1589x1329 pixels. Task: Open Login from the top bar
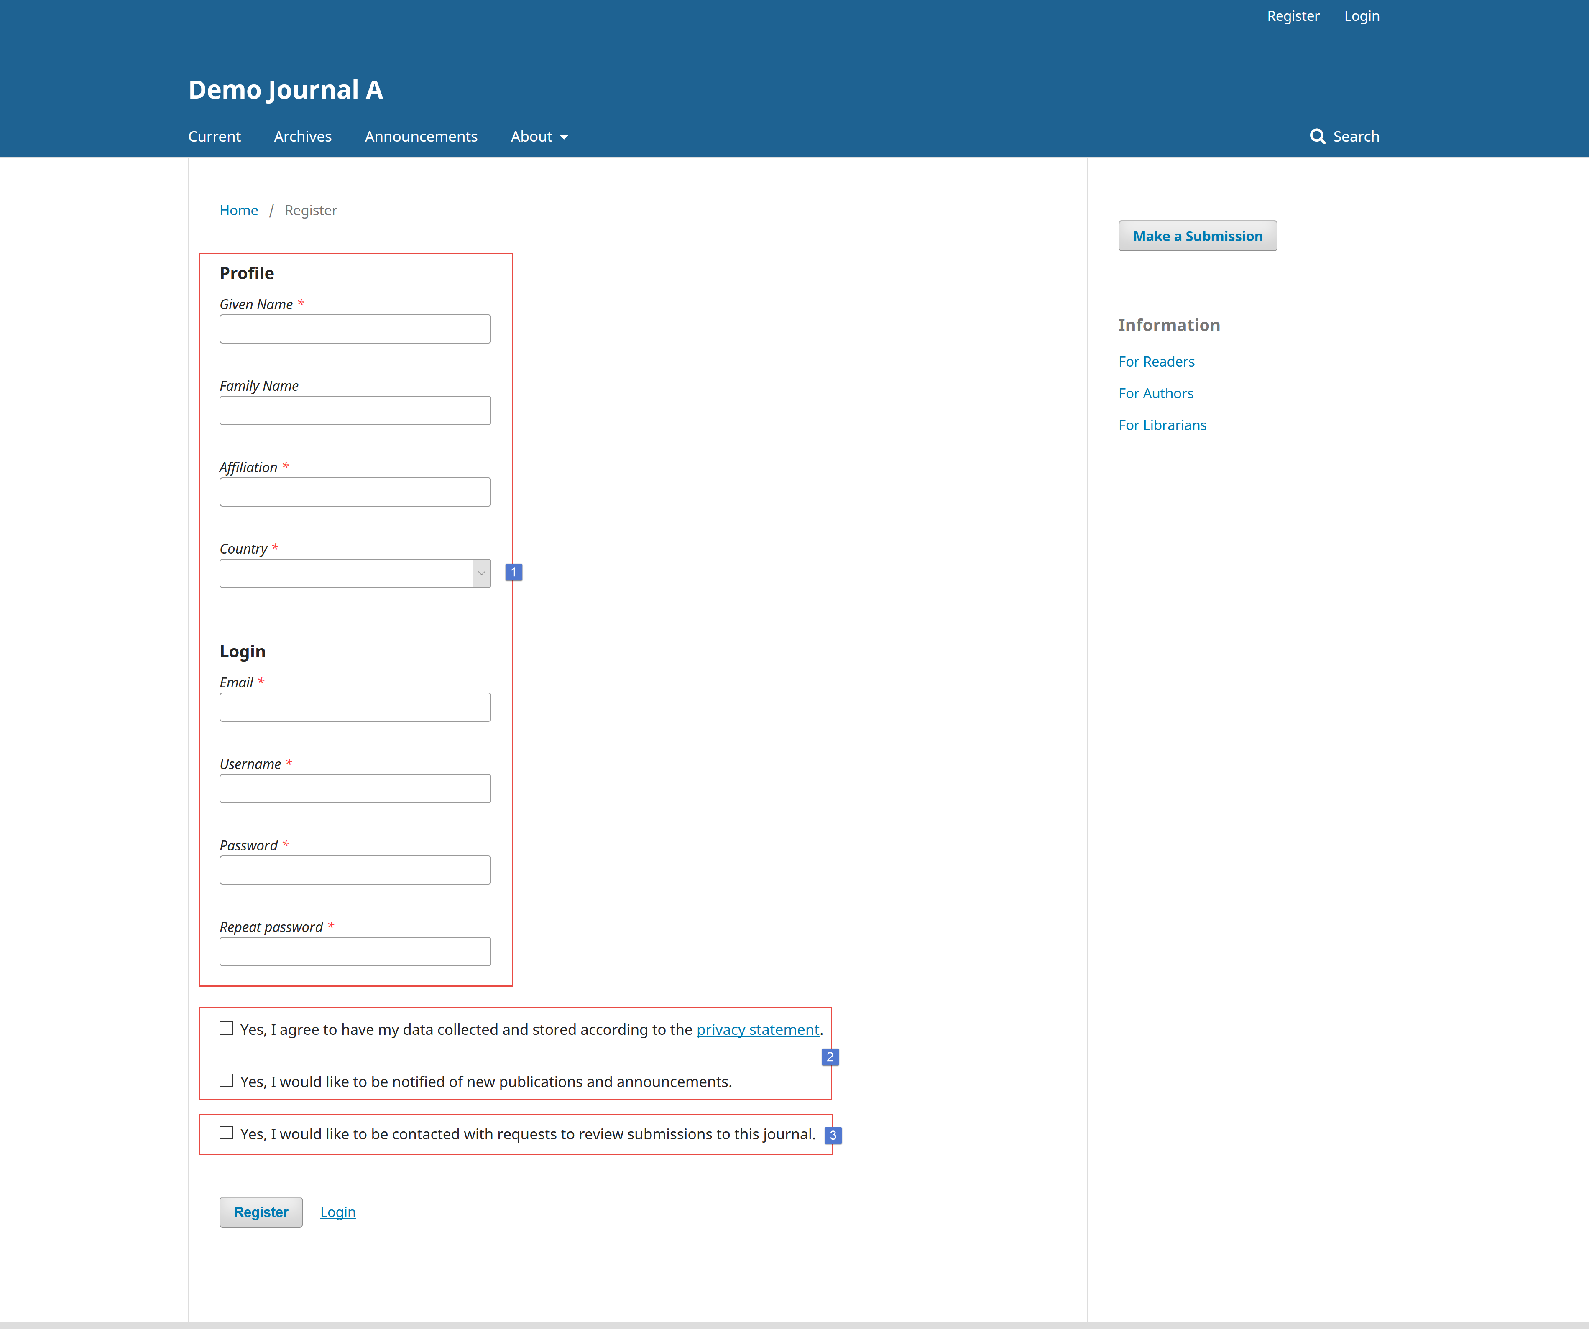pos(1361,15)
